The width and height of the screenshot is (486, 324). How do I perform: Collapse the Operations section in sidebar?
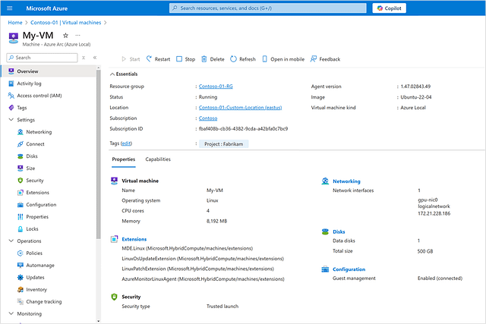coord(10,241)
